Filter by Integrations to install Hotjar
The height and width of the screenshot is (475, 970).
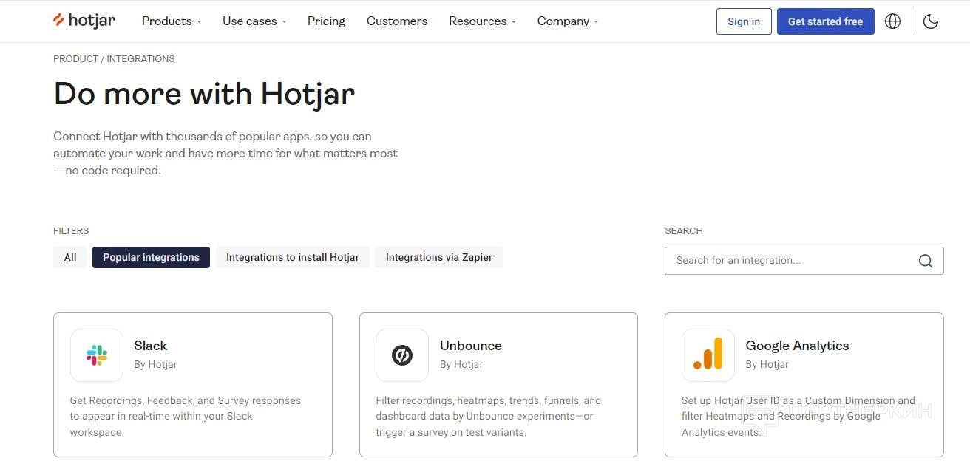tap(292, 258)
